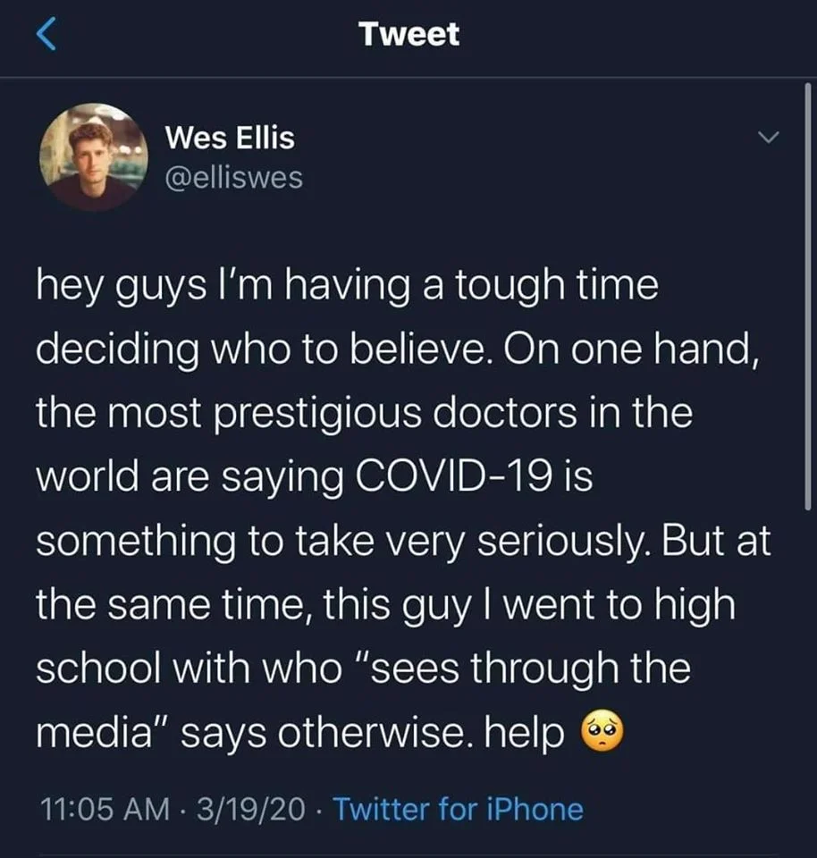Expand the tweet options chevron

click(x=769, y=137)
